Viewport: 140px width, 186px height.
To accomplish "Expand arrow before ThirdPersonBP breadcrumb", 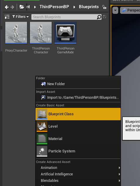I will click(35, 7).
